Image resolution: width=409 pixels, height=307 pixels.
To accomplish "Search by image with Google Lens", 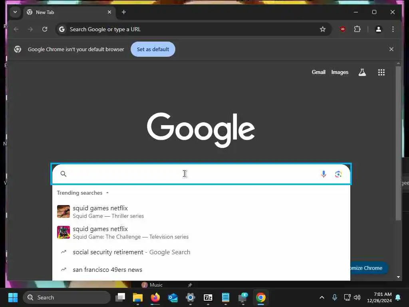I will tap(338, 174).
